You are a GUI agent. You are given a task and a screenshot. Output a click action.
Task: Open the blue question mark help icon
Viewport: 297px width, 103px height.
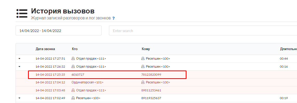pos(113,18)
